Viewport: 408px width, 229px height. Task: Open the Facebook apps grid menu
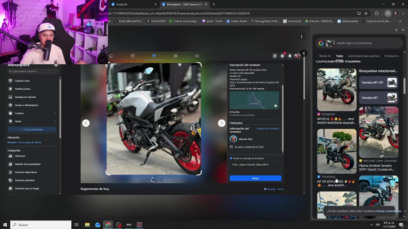275,56
